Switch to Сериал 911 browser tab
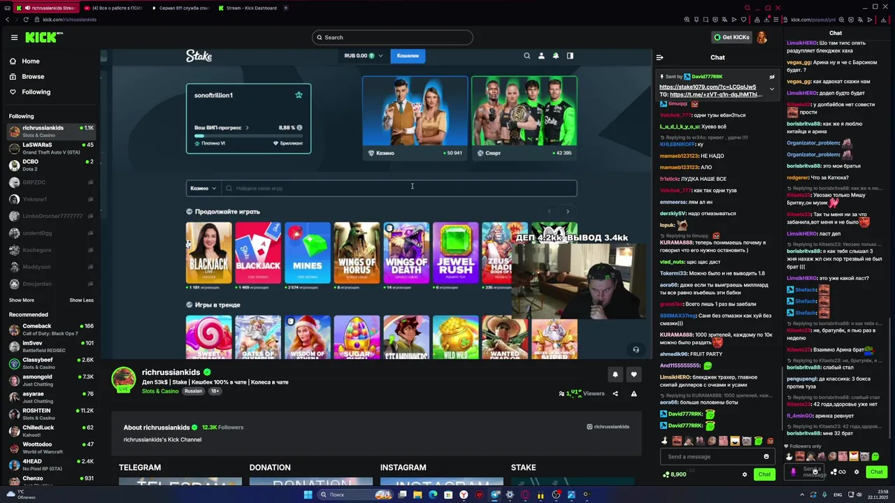895x503 pixels. click(180, 8)
